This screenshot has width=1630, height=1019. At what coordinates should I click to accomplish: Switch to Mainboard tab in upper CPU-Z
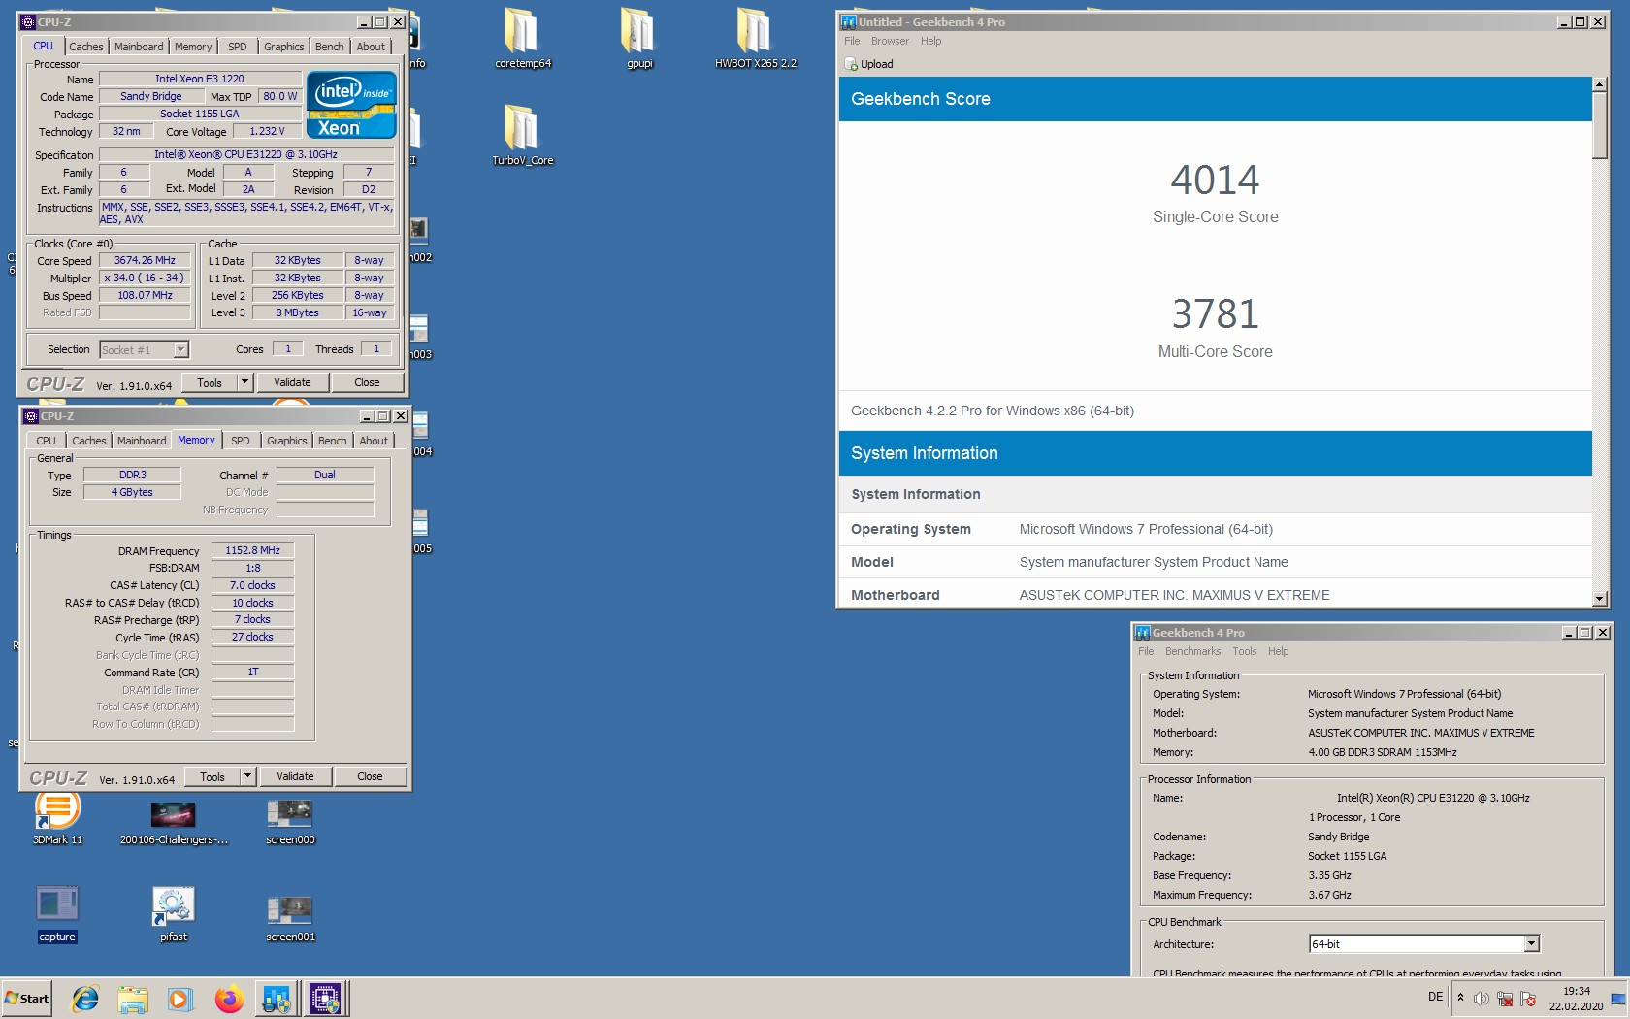coord(139,47)
